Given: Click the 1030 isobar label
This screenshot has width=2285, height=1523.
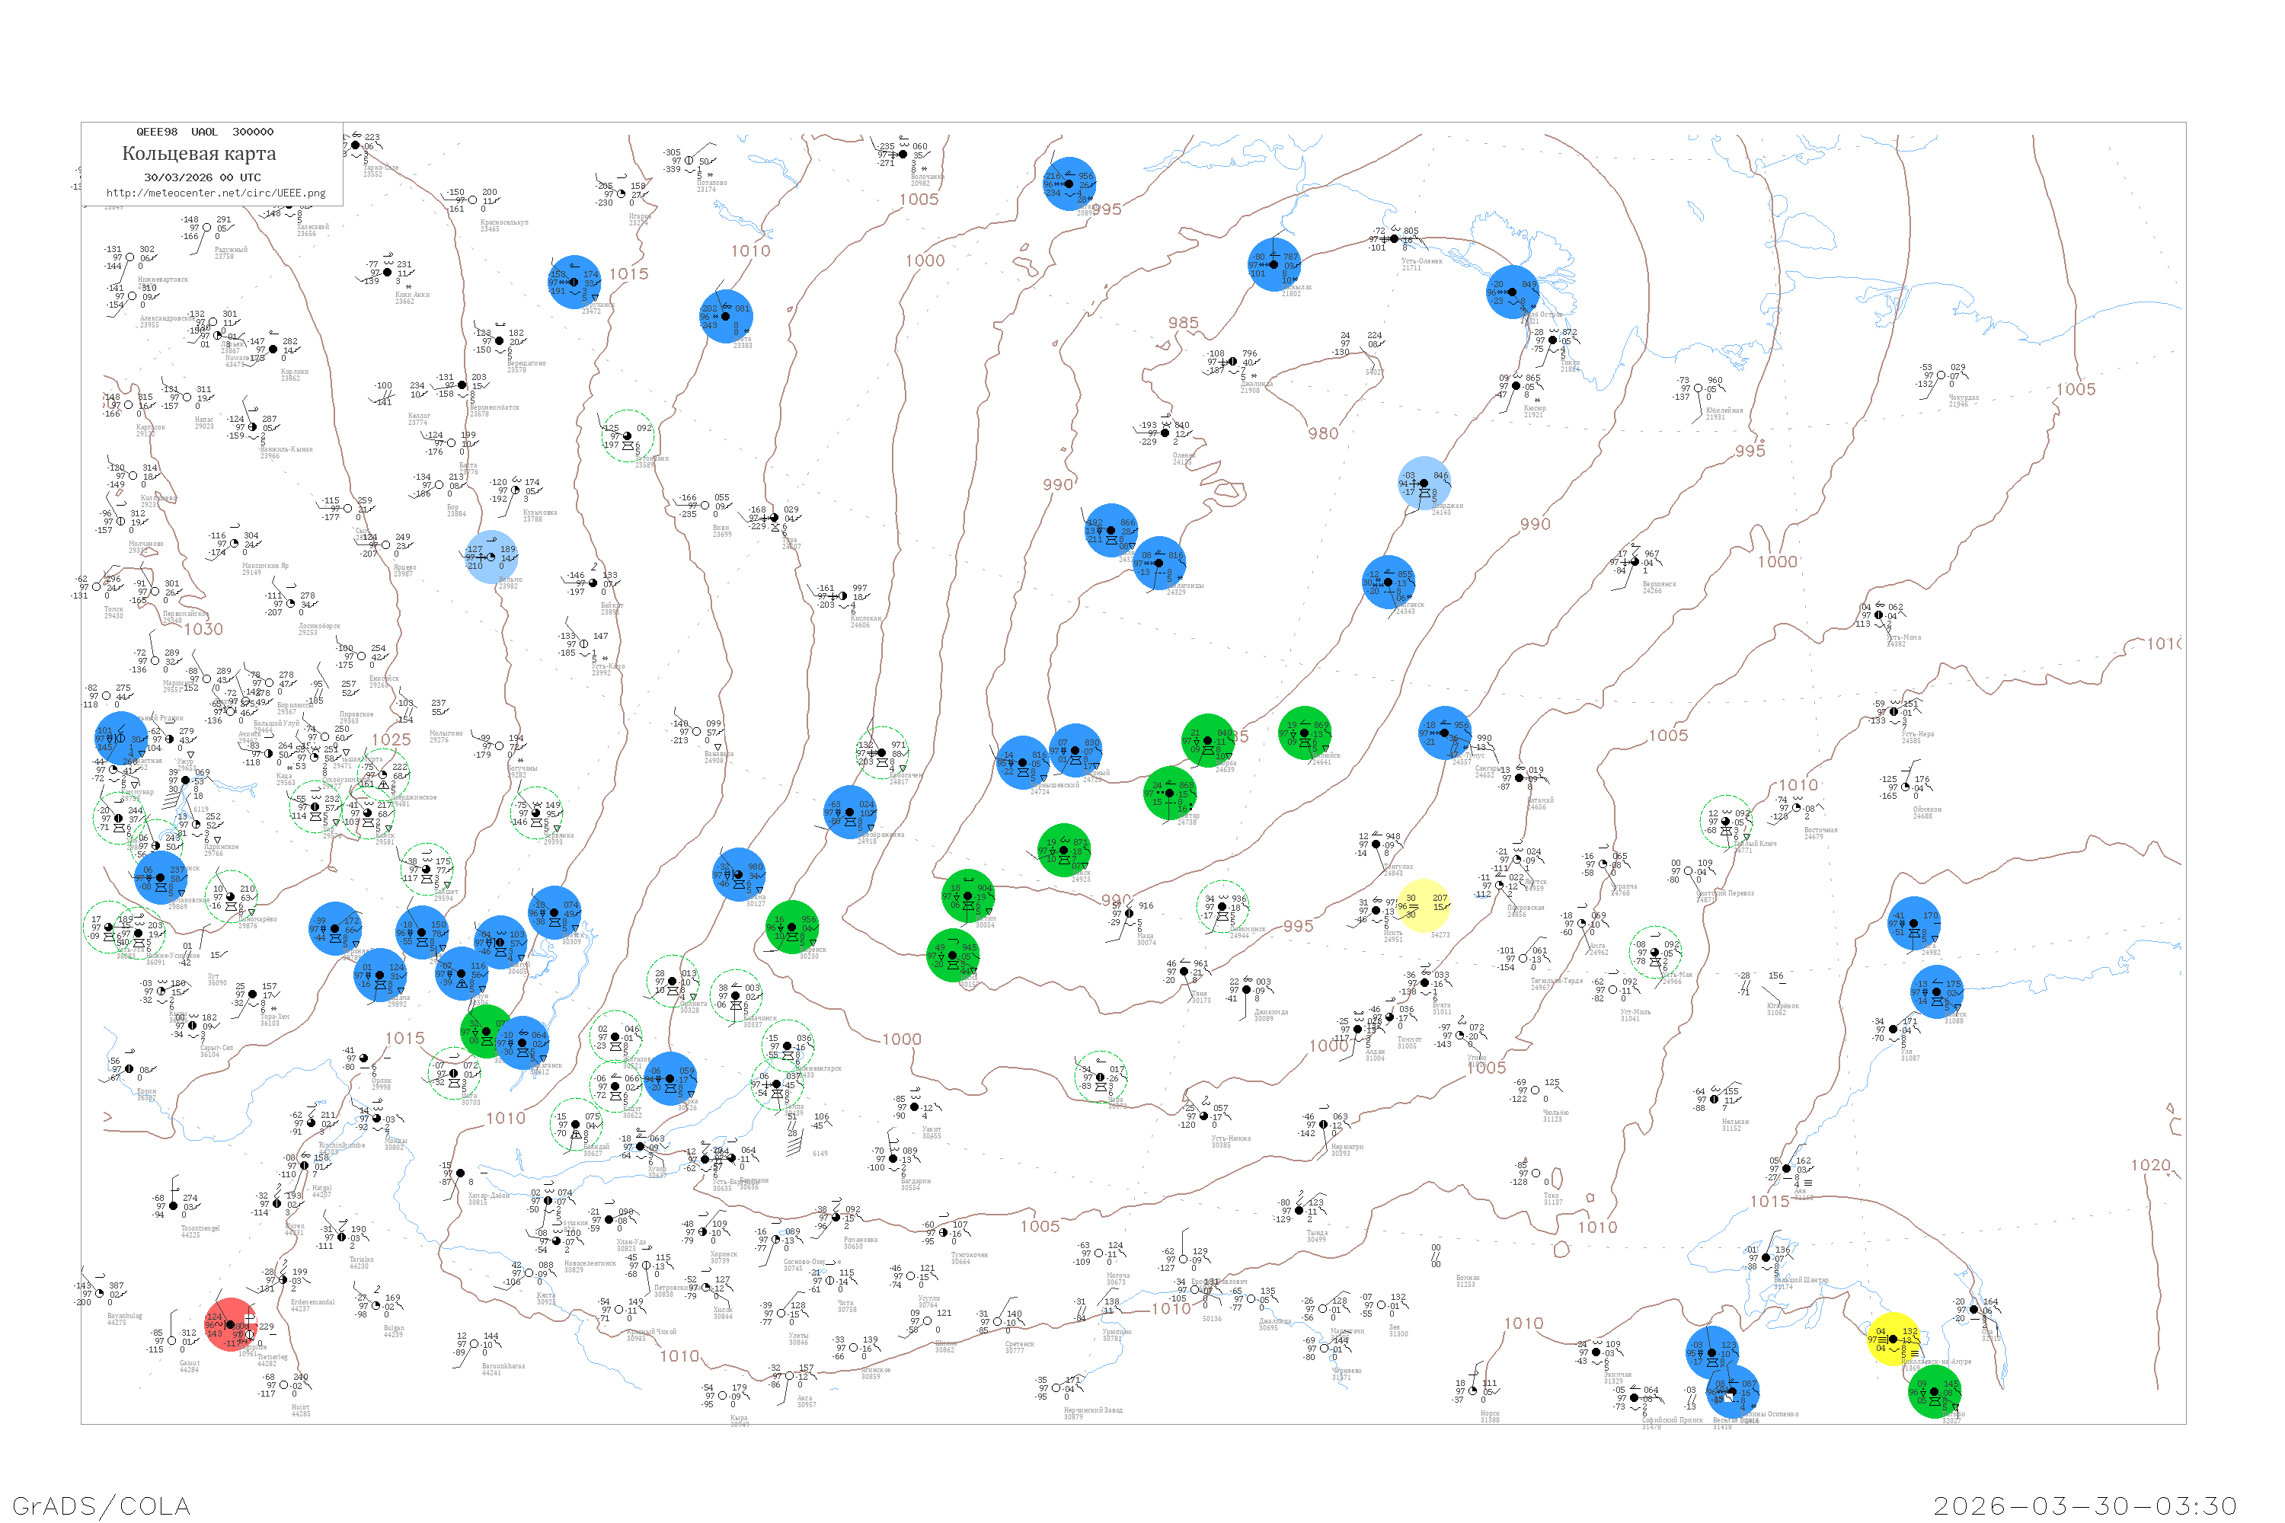Looking at the screenshot, I should (204, 628).
